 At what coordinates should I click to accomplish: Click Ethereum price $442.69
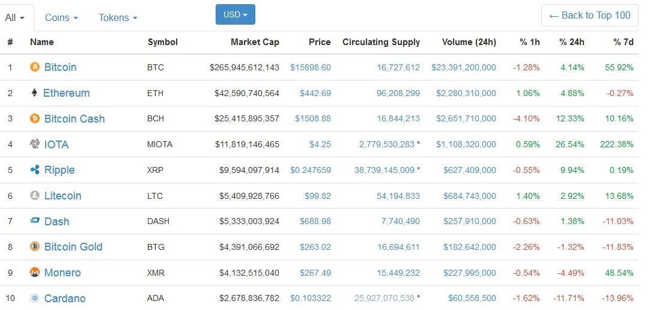315,93
